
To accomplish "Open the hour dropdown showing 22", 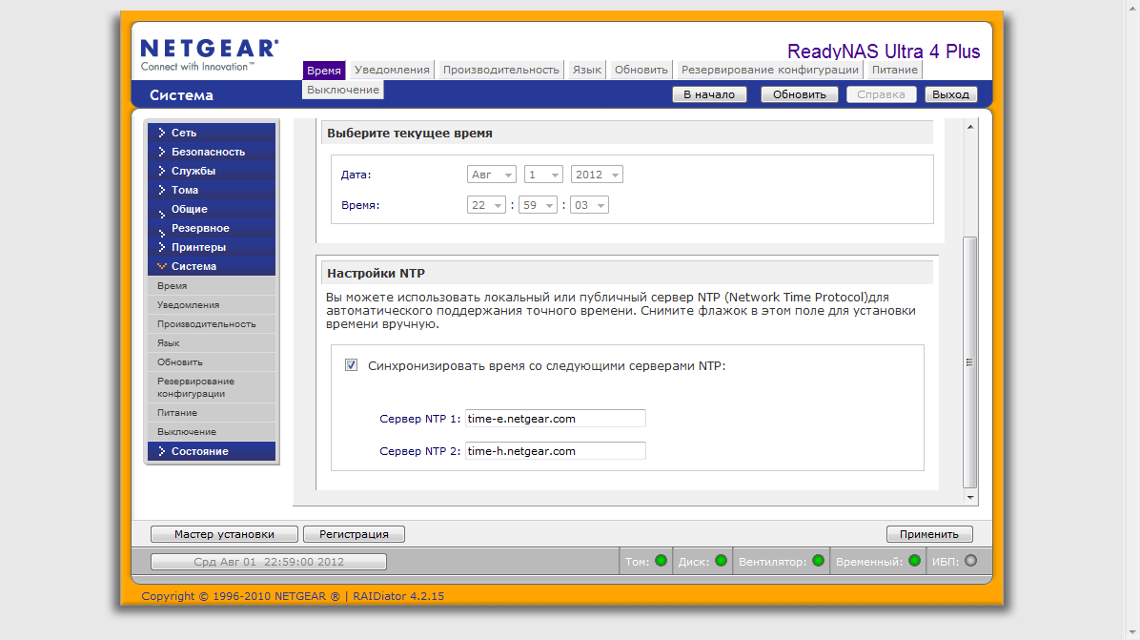I will click(486, 205).
